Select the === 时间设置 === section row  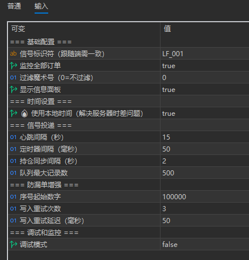point(129,102)
